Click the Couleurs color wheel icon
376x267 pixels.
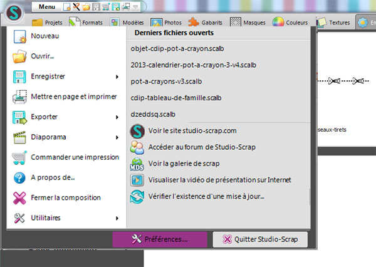pyautogui.click(x=278, y=23)
